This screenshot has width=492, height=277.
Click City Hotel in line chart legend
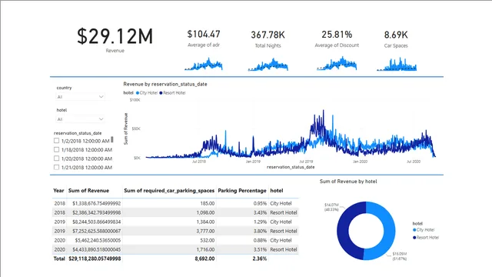tap(147, 92)
